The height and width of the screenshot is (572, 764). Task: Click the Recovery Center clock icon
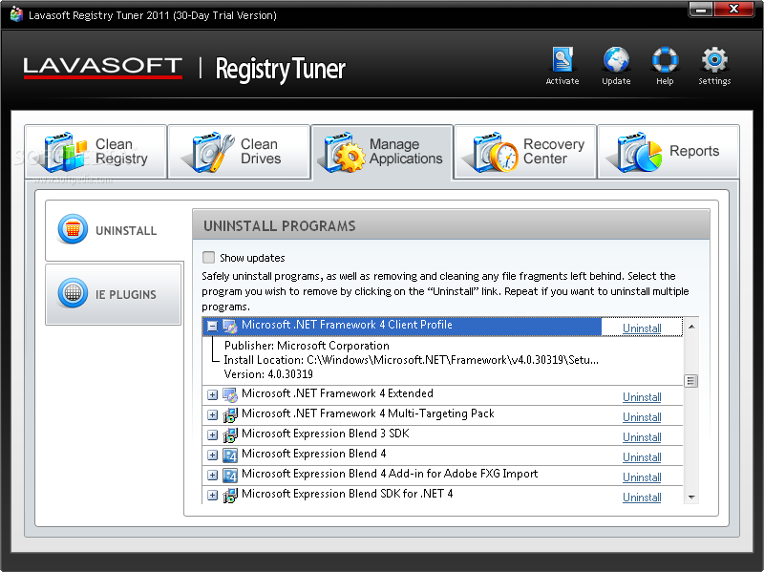pyautogui.click(x=496, y=152)
